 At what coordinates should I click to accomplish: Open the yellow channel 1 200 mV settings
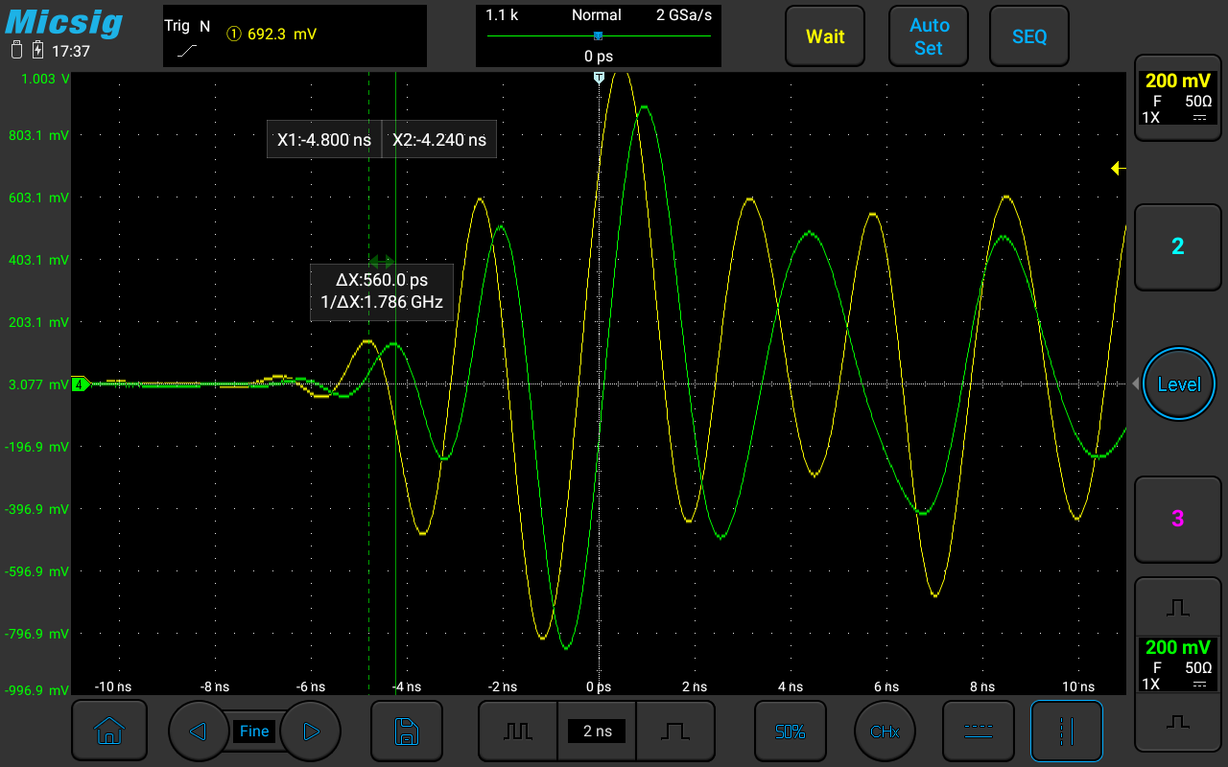click(x=1177, y=99)
